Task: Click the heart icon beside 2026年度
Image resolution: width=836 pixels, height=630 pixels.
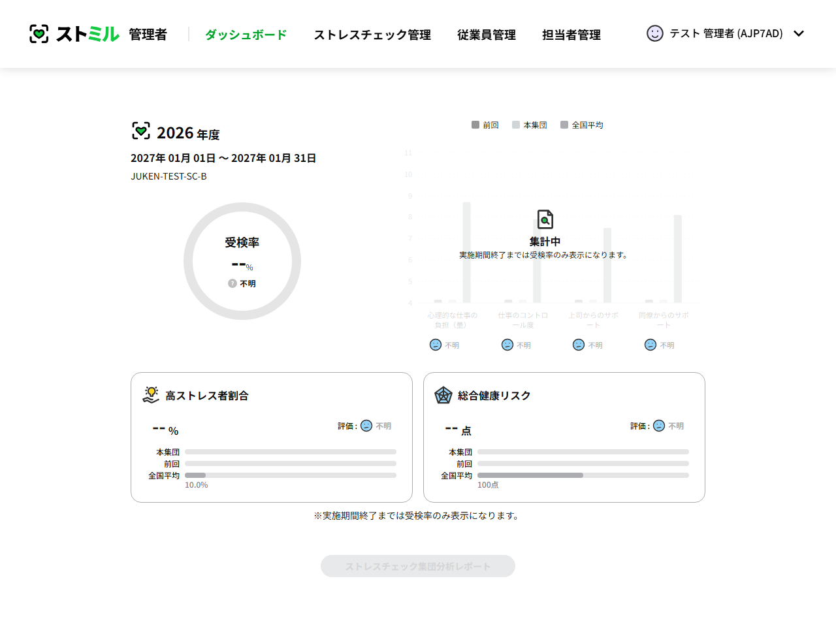Action: [x=139, y=131]
